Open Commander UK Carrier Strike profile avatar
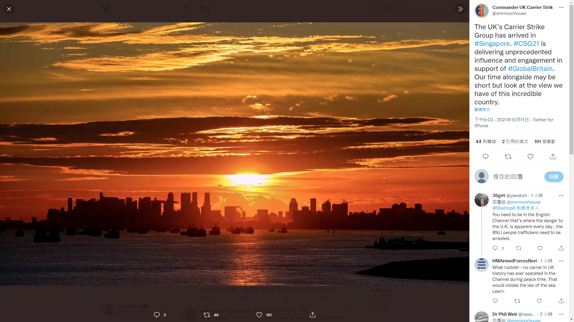 (481, 10)
